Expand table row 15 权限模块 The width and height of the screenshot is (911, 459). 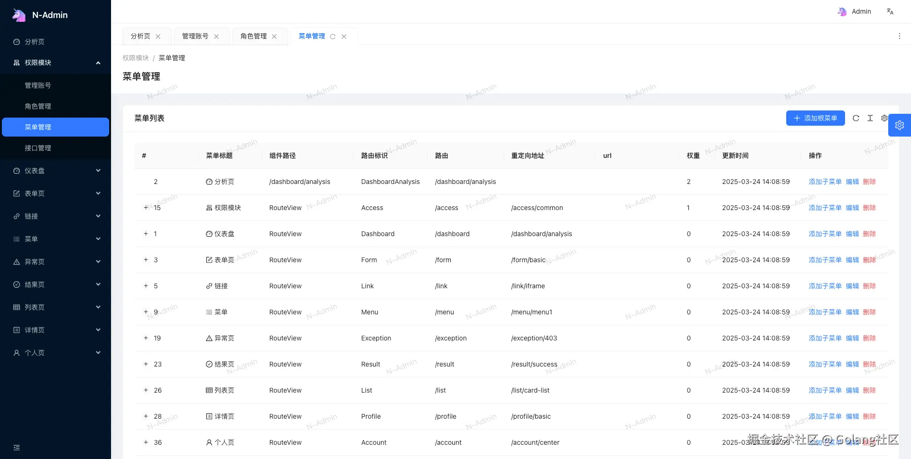[x=146, y=207]
